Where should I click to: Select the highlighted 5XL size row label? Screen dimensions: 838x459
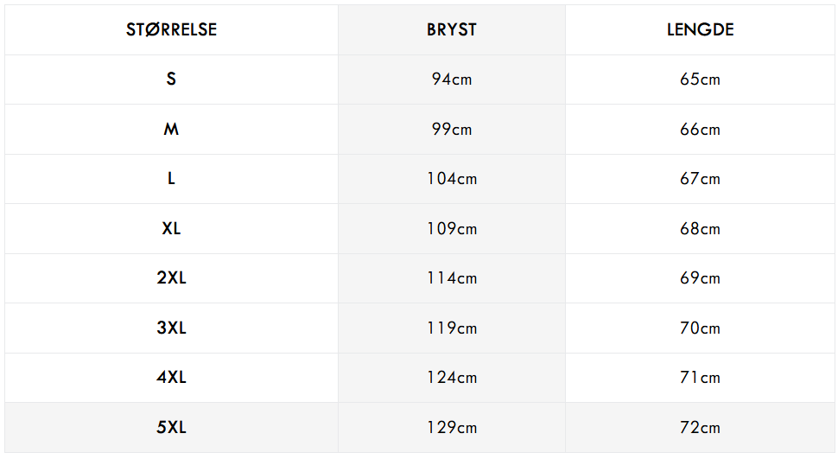(x=171, y=427)
